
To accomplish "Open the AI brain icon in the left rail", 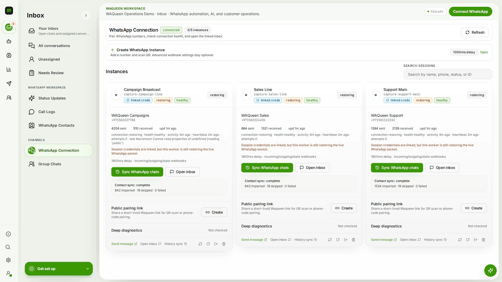I will click(9, 55).
